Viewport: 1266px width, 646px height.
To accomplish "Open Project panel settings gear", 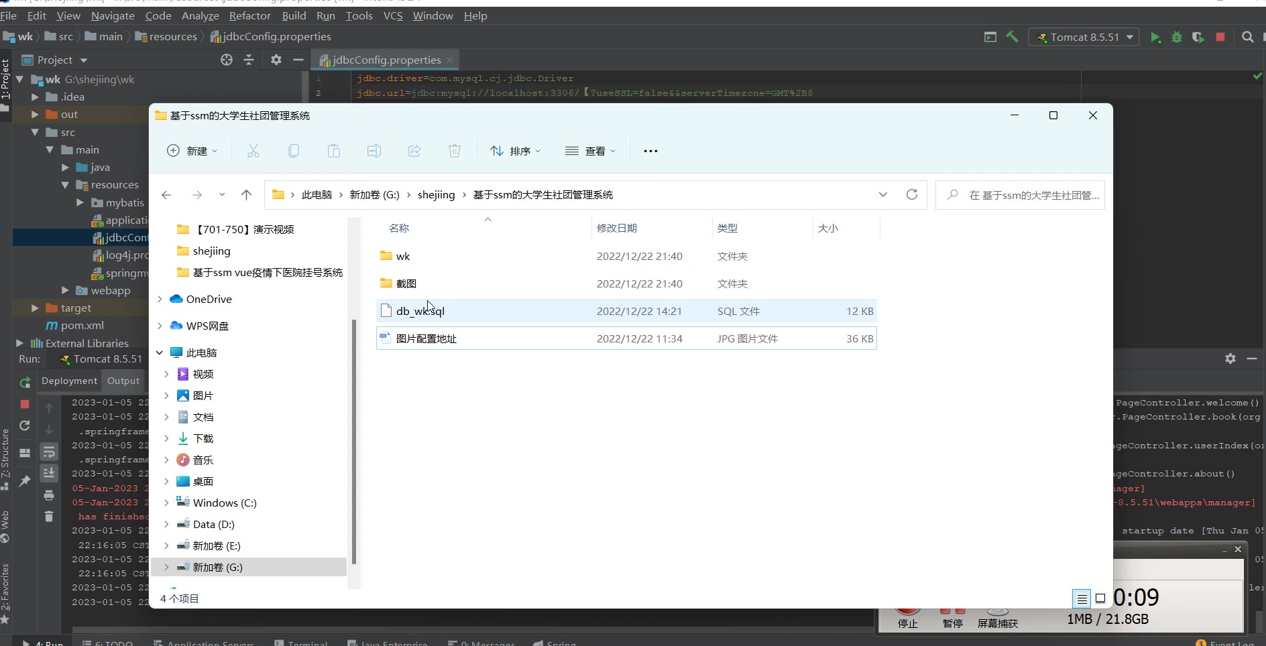I will coord(276,60).
